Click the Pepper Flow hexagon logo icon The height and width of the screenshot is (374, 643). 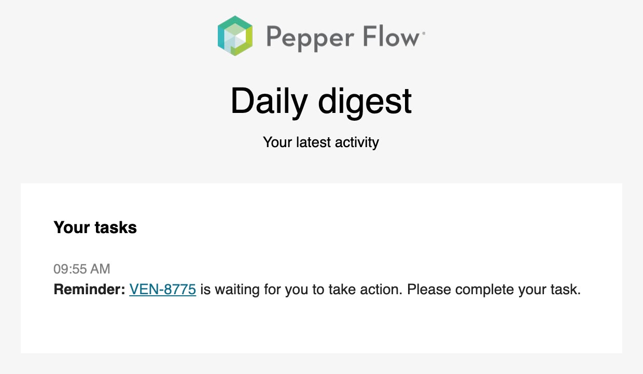(235, 36)
